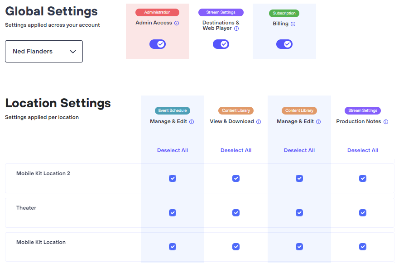Uncheck Theater View & Download checkbox

point(236,213)
